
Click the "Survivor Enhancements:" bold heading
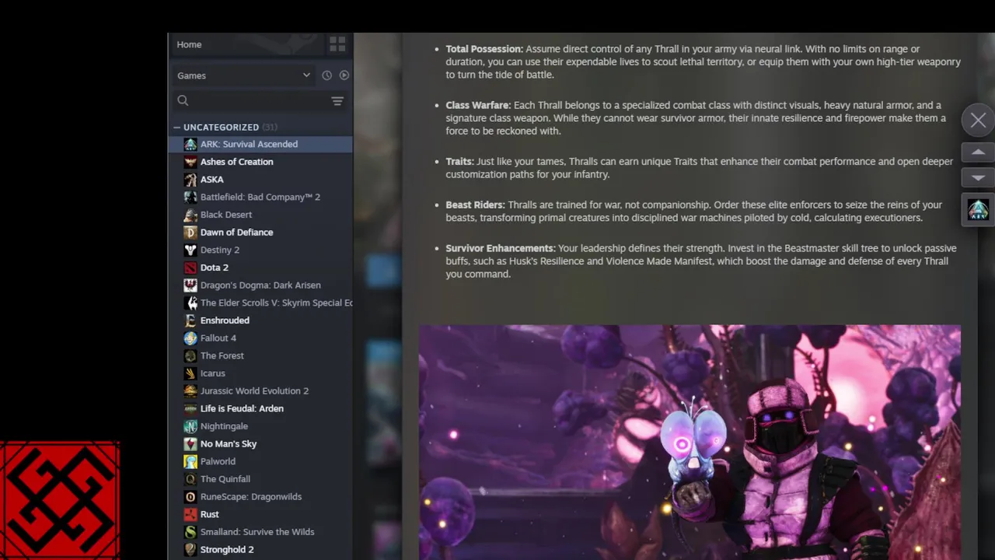(x=501, y=248)
